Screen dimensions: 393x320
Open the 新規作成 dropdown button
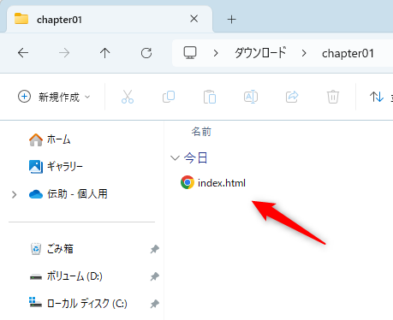(x=54, y=97)
